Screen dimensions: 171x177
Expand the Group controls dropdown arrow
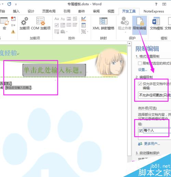[88, 31]
